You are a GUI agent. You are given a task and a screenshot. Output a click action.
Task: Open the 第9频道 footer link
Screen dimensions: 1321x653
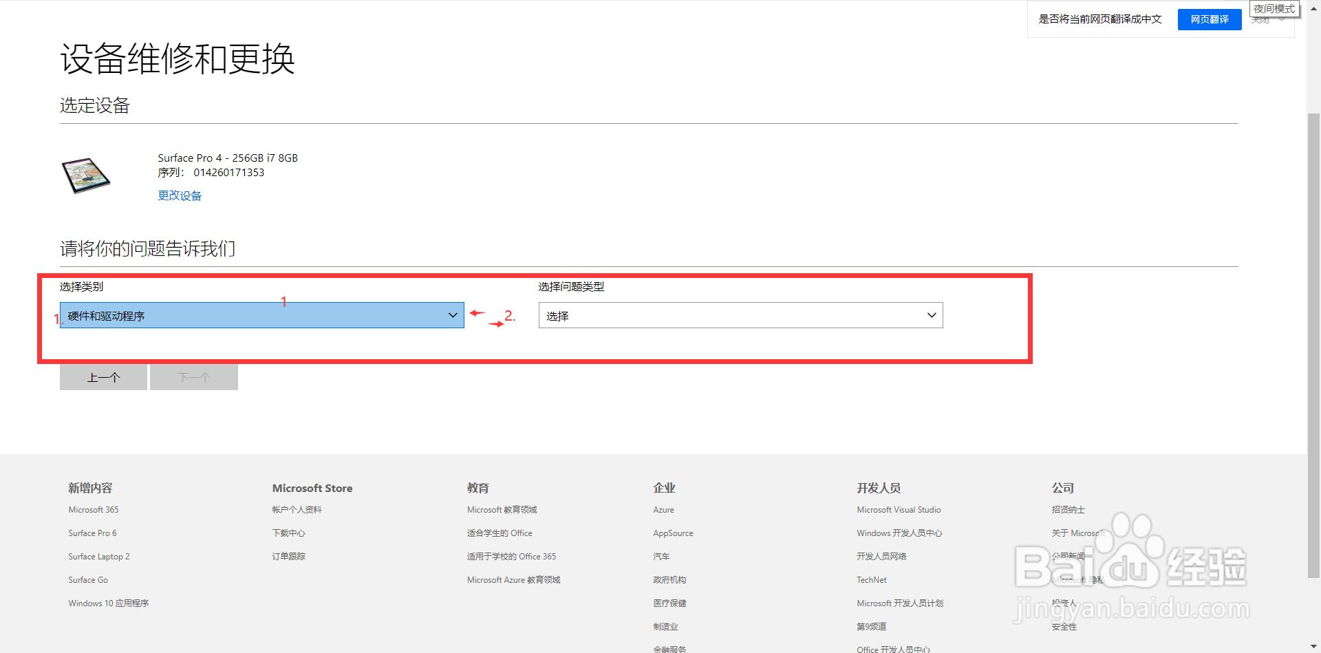[x=872, y=627]
